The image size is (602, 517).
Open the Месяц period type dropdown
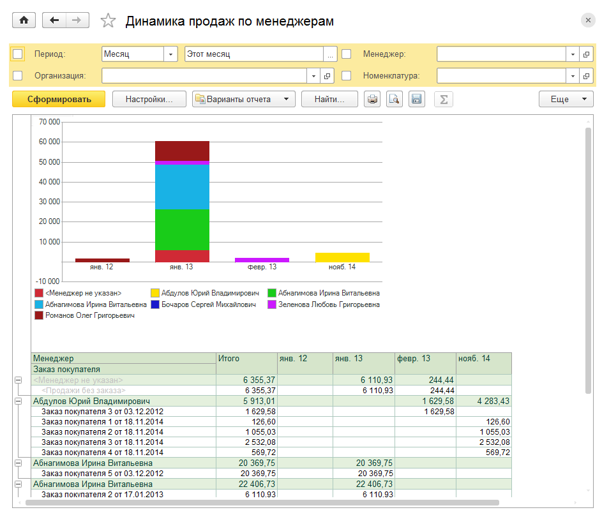(170, 54)
